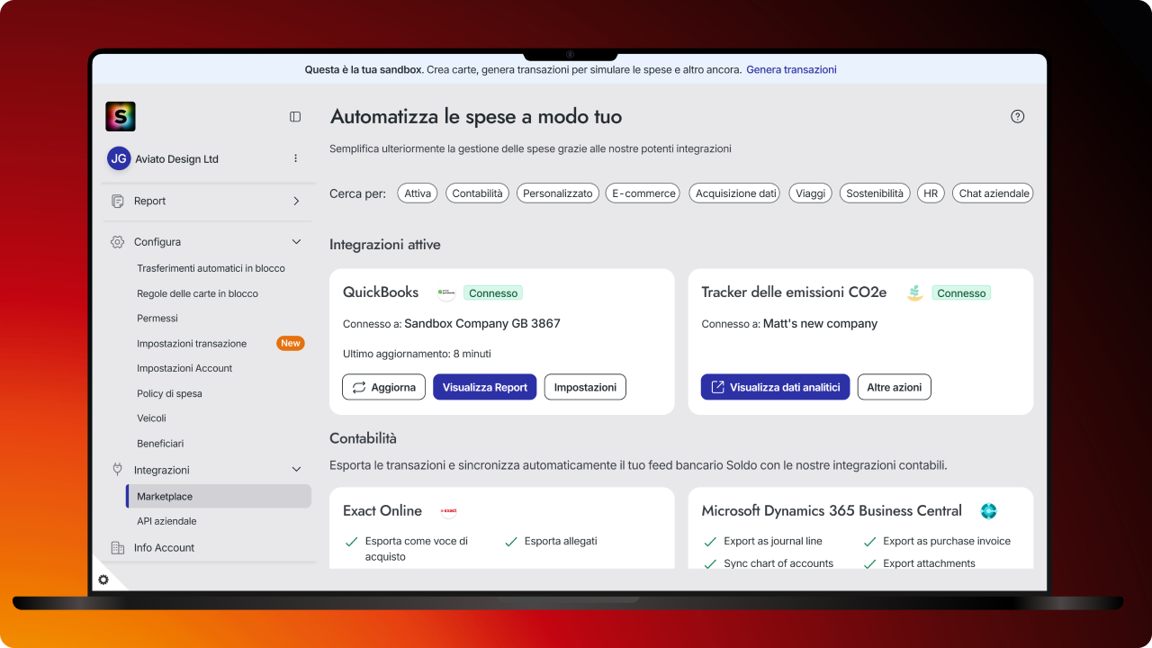The height and width of the screenshot is (648, 1152).
Task: Click Export as purchase invoice text
Action: click(x=947, y=541)
